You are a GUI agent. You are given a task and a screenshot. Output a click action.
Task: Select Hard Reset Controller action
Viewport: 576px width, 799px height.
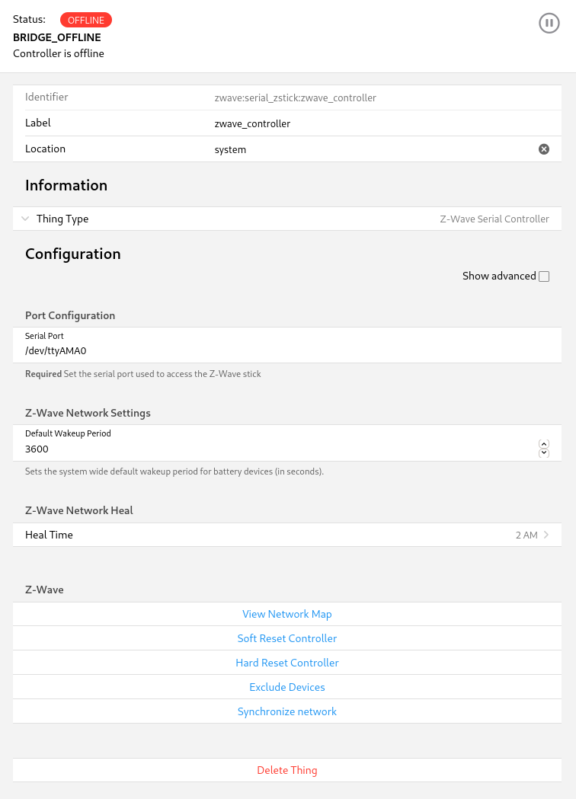click(x=287, y=663)
